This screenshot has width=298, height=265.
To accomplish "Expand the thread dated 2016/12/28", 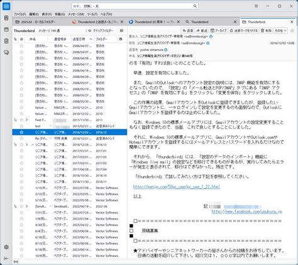I will [27, 144].
